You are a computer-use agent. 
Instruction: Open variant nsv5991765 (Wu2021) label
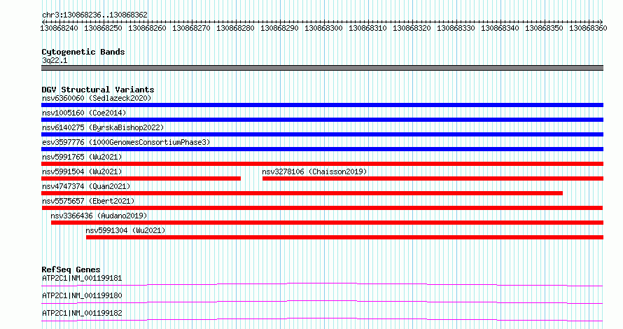(82, 157)
